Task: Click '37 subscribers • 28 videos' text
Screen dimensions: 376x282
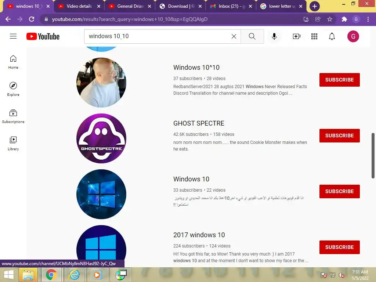Action: click(199, 79)
